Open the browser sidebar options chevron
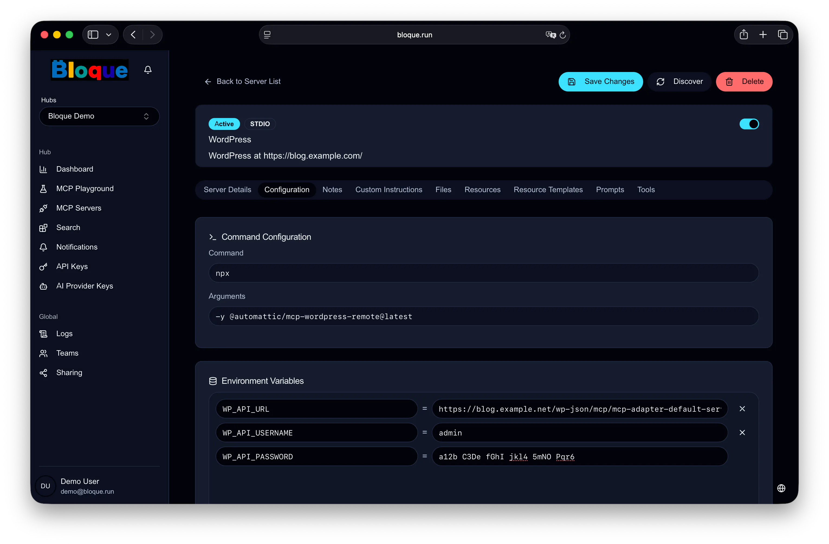The image size is (829, 544). tap(109, 34)
